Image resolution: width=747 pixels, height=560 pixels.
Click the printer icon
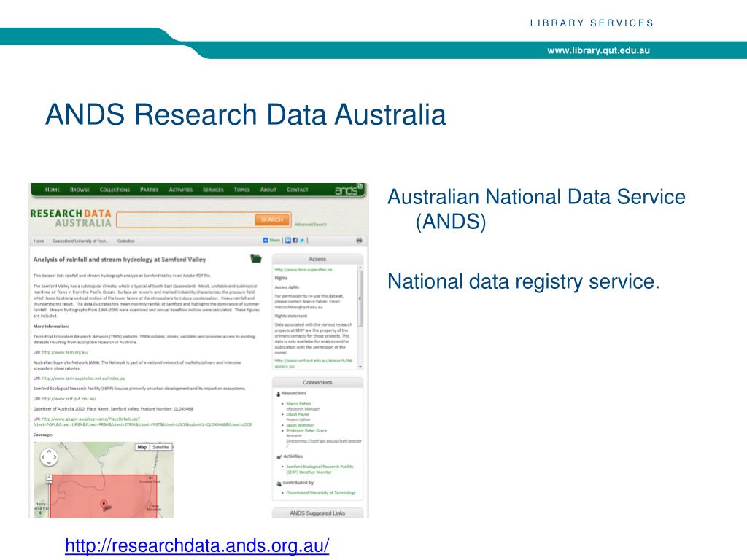coord(359,241)
